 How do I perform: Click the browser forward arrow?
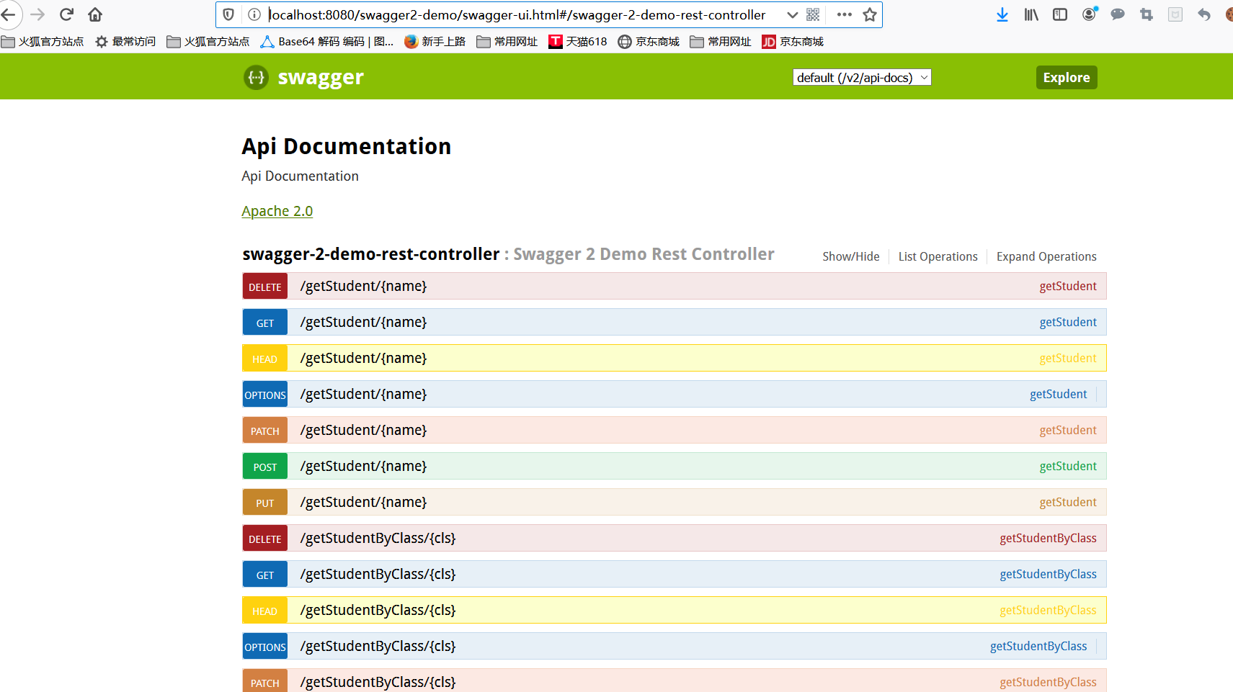pos(38,14)
